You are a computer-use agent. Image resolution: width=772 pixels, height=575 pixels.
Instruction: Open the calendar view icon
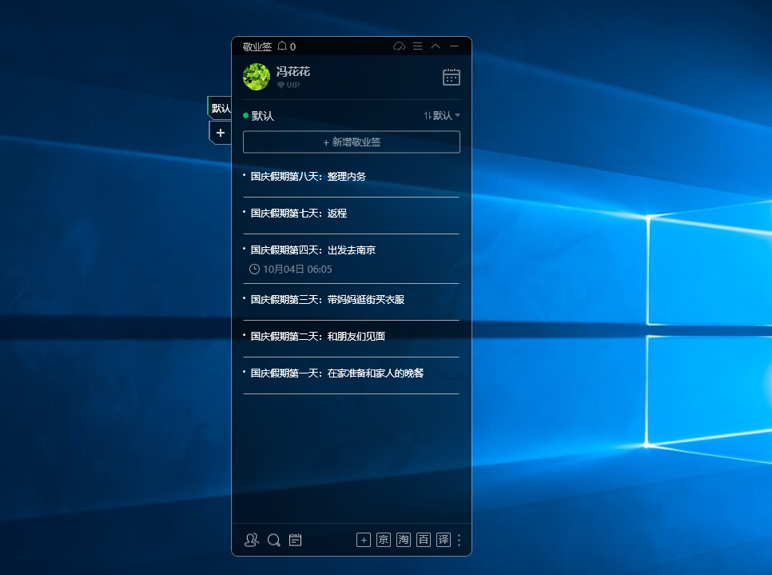pyautogui.click(x=452, y=78)
